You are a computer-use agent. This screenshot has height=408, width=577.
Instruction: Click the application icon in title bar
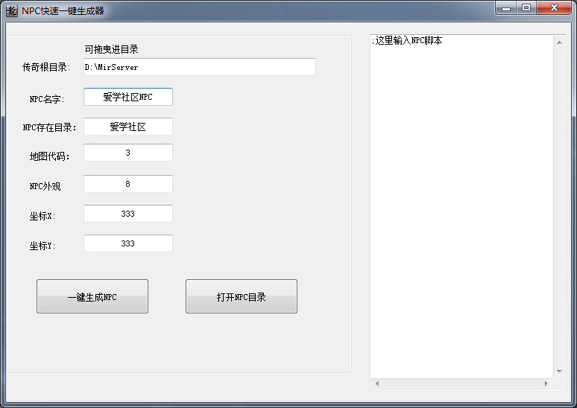point(12,10)
